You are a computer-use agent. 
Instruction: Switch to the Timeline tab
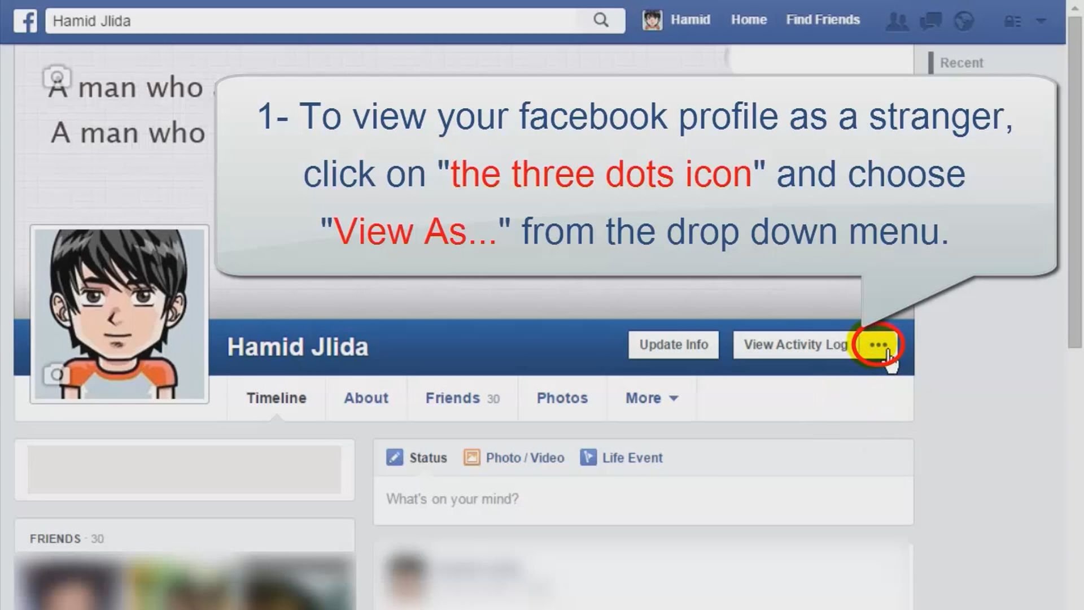point(276,398)
